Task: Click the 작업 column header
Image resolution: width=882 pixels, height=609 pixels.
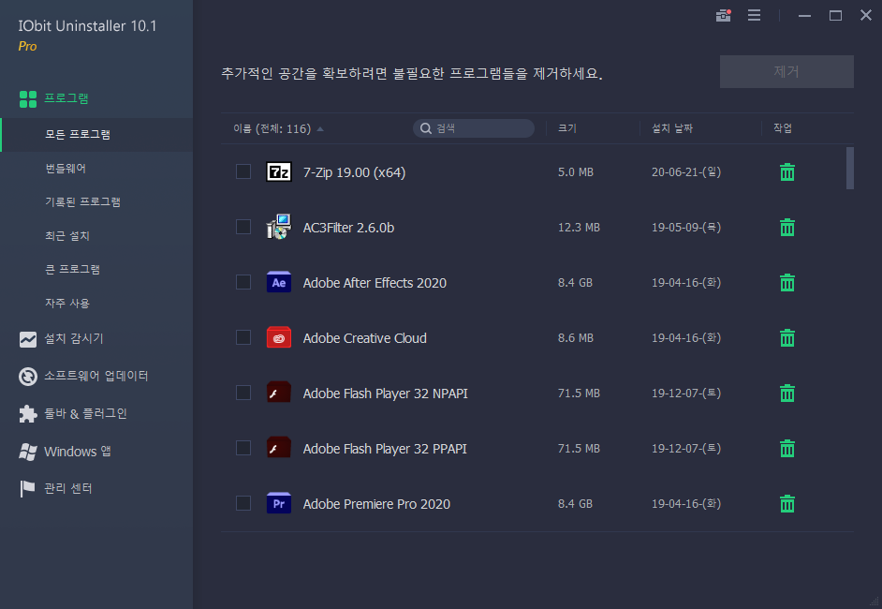Action: (783, 128)
